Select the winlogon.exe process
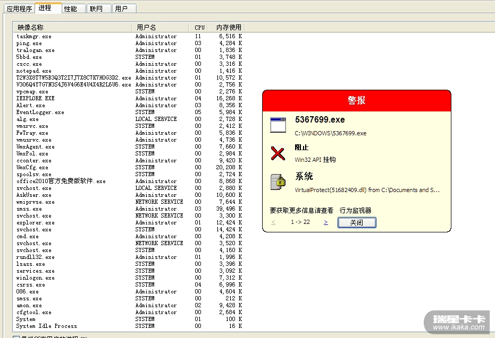495x338 pixels. pyautogui.click(x=129, y=278)
